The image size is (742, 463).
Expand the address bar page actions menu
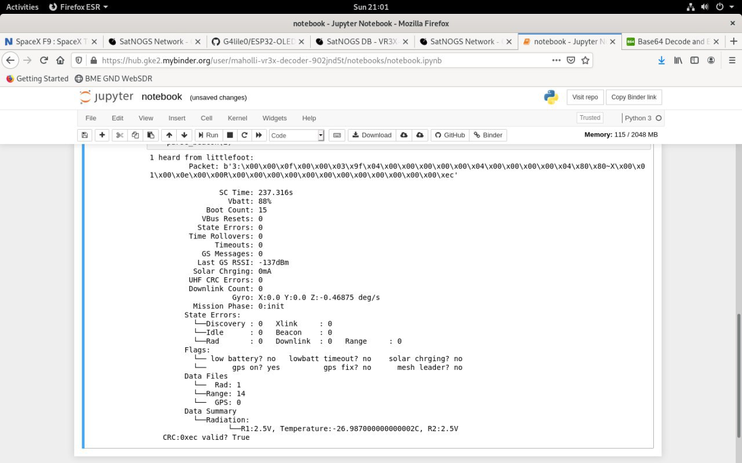[x=556, y=60]
